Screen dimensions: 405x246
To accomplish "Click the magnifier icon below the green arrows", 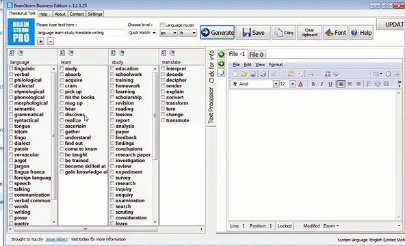I will 221,73.
